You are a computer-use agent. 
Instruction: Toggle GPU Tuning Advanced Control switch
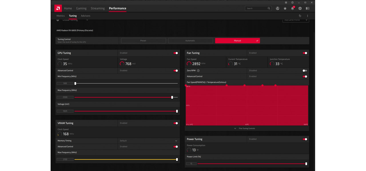click(x=176, y=70)
